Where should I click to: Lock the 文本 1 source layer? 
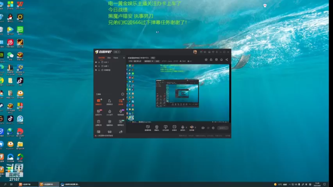click(99, 62)
